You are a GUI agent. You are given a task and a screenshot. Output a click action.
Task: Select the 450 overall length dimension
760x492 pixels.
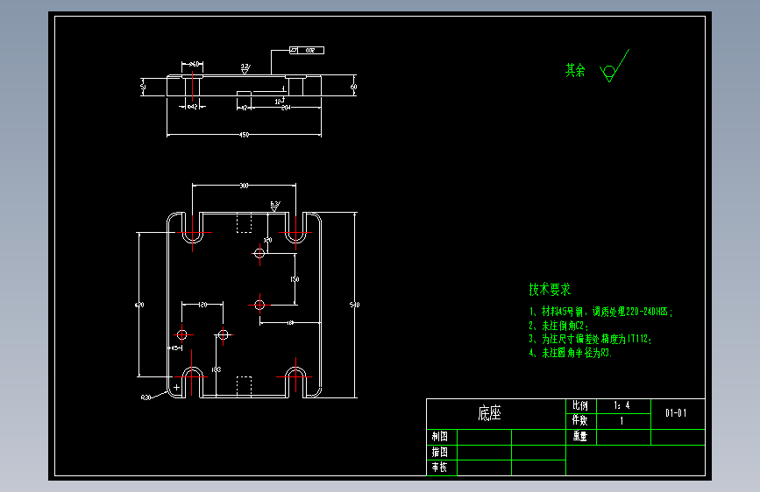click(245, 135)
